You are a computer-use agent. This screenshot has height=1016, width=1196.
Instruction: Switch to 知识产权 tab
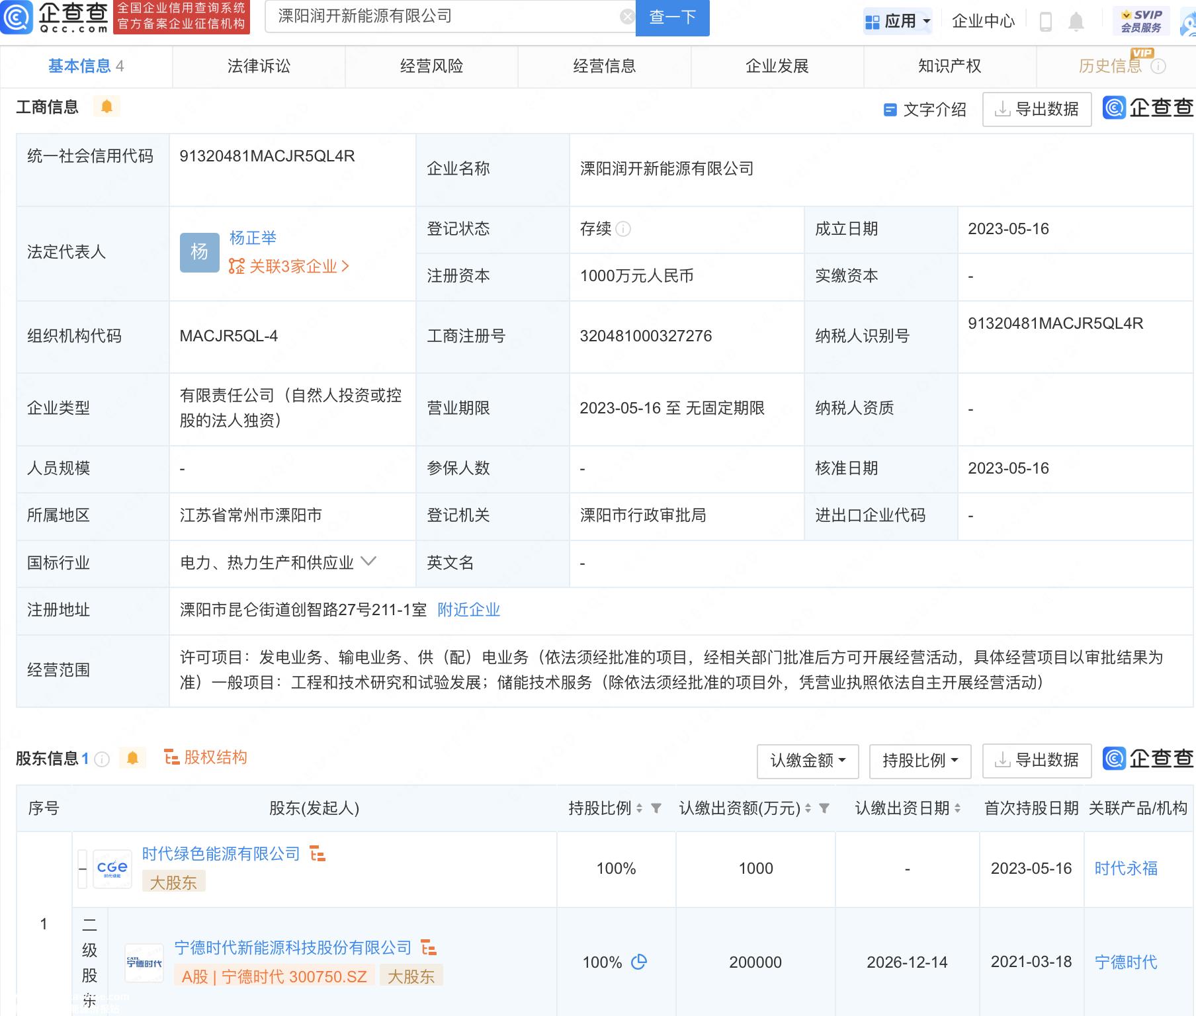coord(950,66)
